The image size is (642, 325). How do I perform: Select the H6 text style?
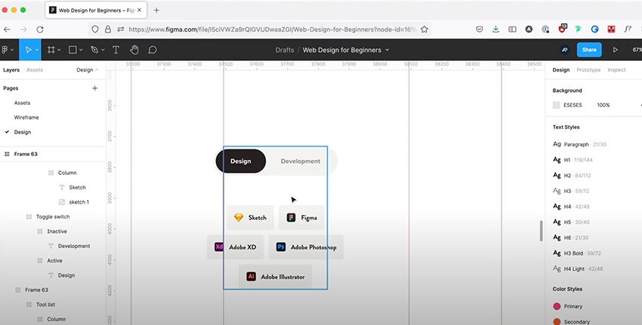[x=573, y=238]
